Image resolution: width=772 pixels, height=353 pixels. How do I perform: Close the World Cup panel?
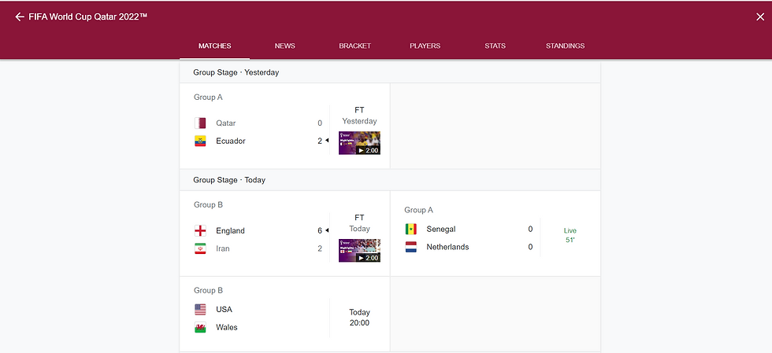click(x=760, y=17)
